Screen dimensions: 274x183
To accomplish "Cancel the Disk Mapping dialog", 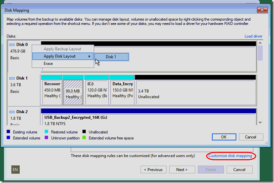I will pos(251,137).
